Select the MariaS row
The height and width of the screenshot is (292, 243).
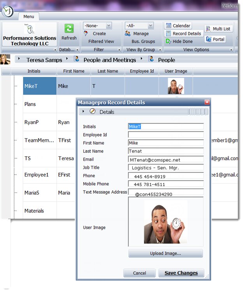point(40,193)
